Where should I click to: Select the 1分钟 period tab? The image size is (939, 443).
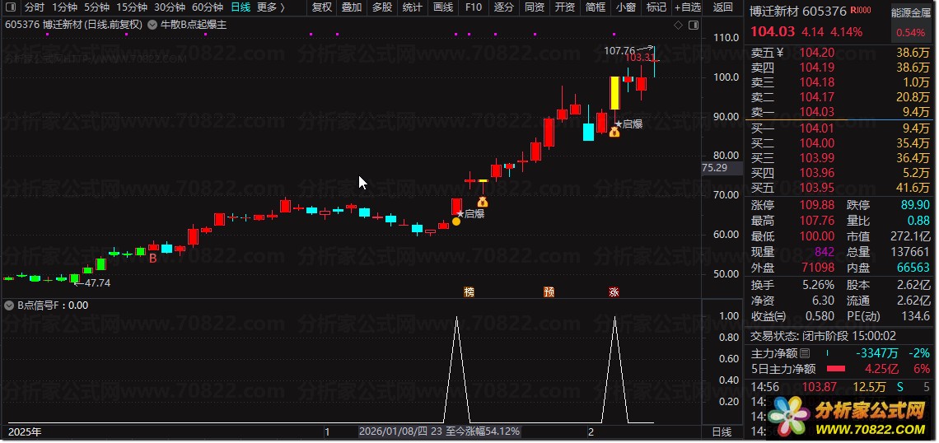(65, 7)
